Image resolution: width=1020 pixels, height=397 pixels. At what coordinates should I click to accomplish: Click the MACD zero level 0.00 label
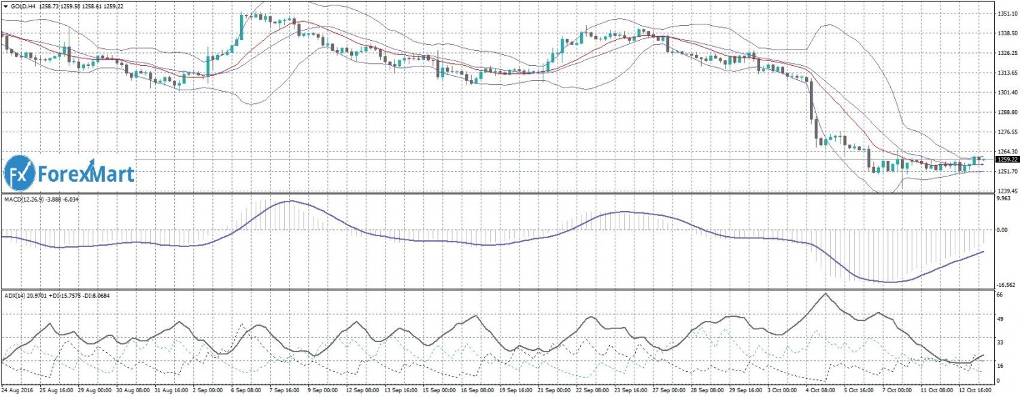click(1002, 230)
